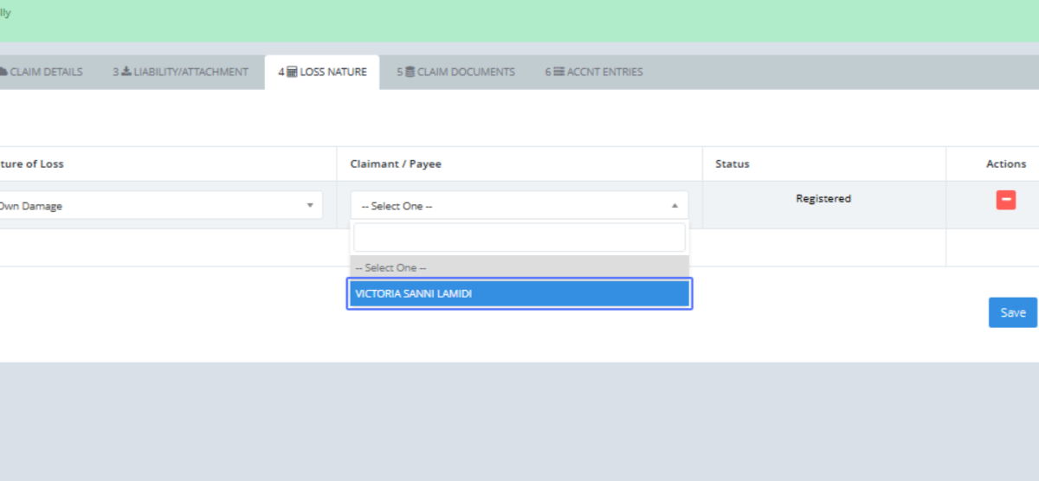This screenshot has width=1039, height=481.
Task: Open the Claim Details tab
Action: tap(45, 72)
